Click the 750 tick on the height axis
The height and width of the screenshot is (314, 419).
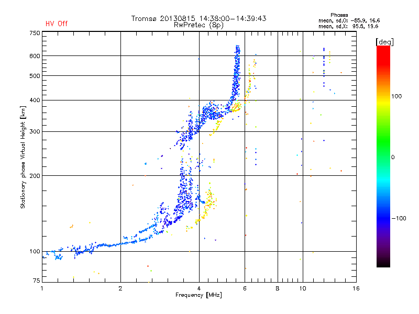35,33
